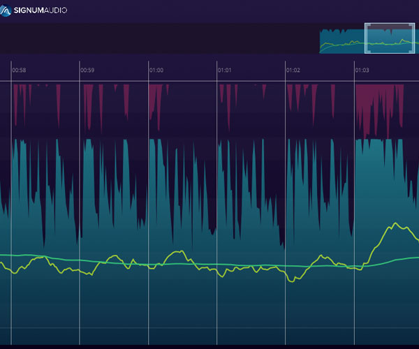The image size is (419, 349).
Task: Click the 01:03 timeline marker
Action: coord(362,70)
